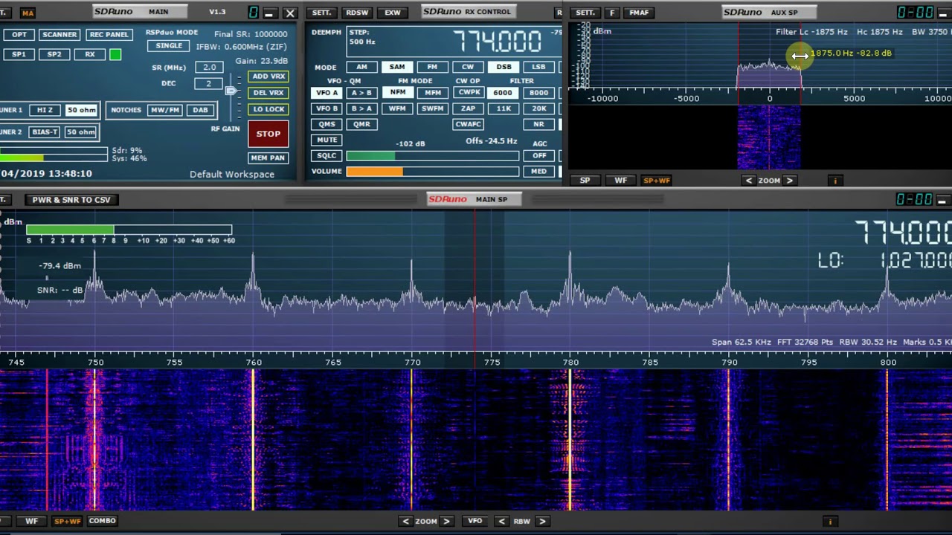Open the SP1 spectrum window
The height and width of the screenshot is (535, 952).
click(19, 54)
